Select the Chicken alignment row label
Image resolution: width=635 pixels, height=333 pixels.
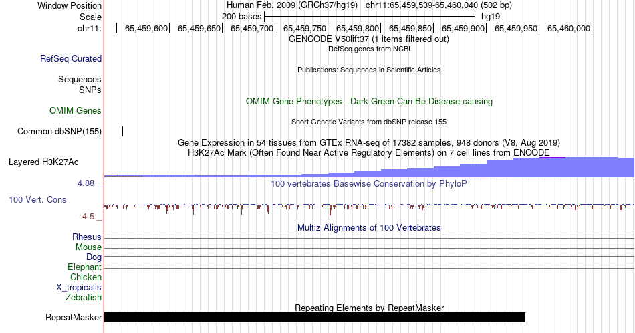[86, 277]
